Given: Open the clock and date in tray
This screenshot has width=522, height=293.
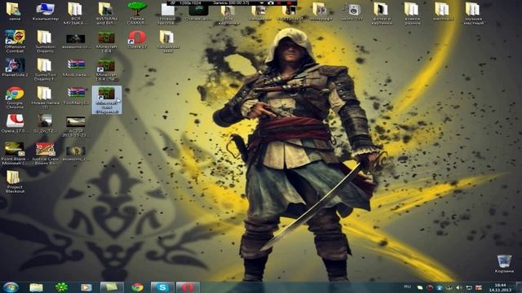Looking at the screenshot, I should (500, 287).
